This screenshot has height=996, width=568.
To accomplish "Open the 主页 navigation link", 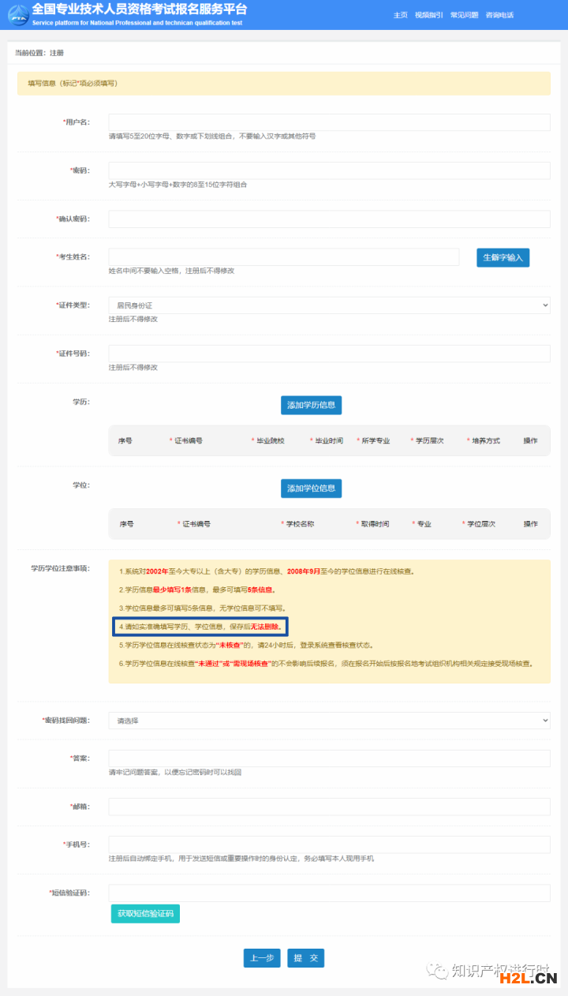I will click(x=401, y=15).
